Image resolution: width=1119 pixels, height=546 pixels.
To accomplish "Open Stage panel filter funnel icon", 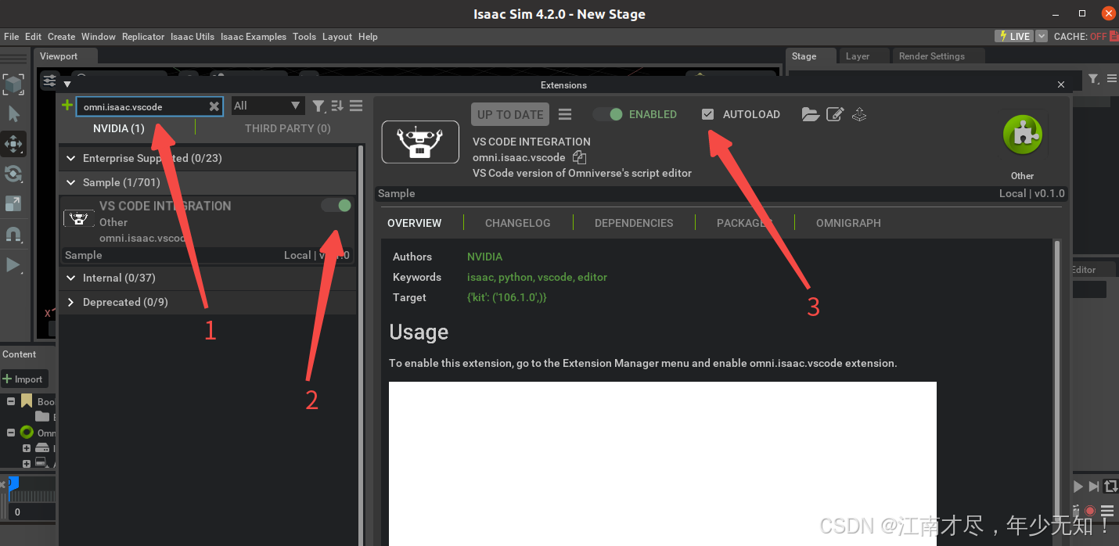I will click(x=1094, y=78).
